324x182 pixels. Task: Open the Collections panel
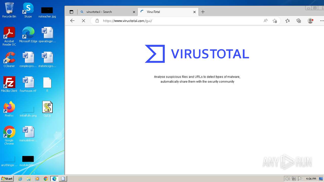(x=299, y=21)
